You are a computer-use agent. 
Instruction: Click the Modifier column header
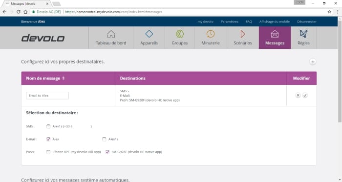pyautogui.click(x=301, y=78)
